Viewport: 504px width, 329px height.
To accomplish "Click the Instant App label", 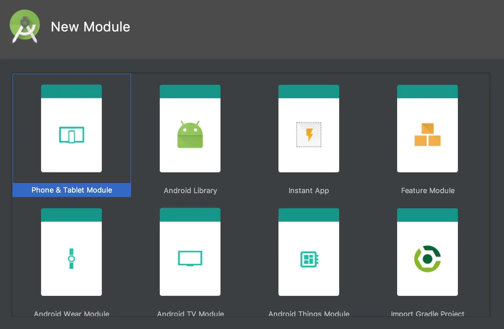I will tap(309, 191).
